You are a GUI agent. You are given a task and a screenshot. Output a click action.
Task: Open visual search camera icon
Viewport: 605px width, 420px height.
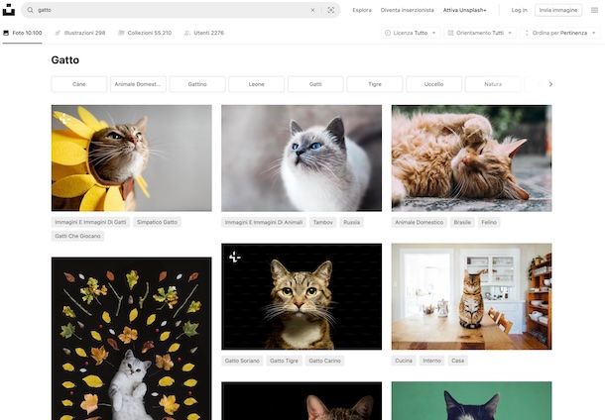[x=331, y=11]
